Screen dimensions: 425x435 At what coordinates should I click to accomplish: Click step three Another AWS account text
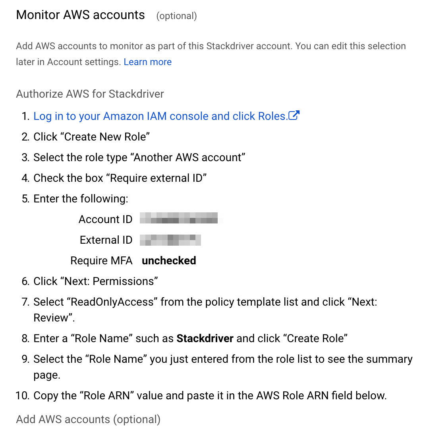click(139, 157)
